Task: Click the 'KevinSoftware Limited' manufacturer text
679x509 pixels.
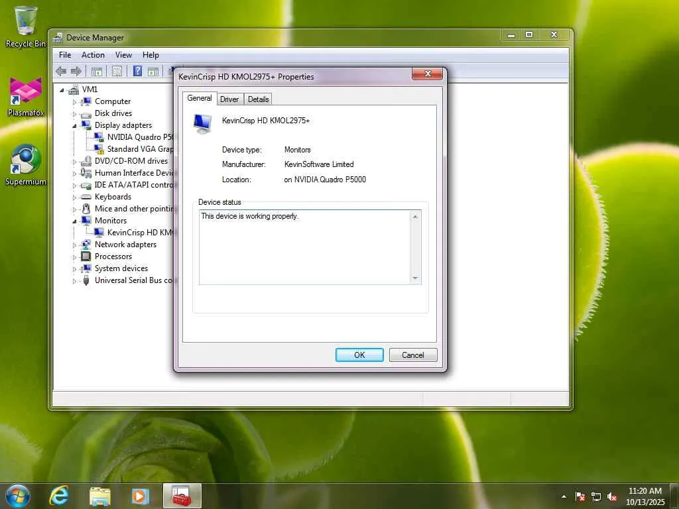Action: (319, 164)
